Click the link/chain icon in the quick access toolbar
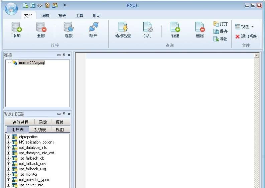The width and height of the screenshot is (265, 188). point(40,5)
